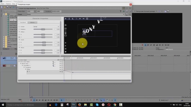The image size is (191, 107).
Task: Toggle animation for Shear X
Action: [19, 50]
